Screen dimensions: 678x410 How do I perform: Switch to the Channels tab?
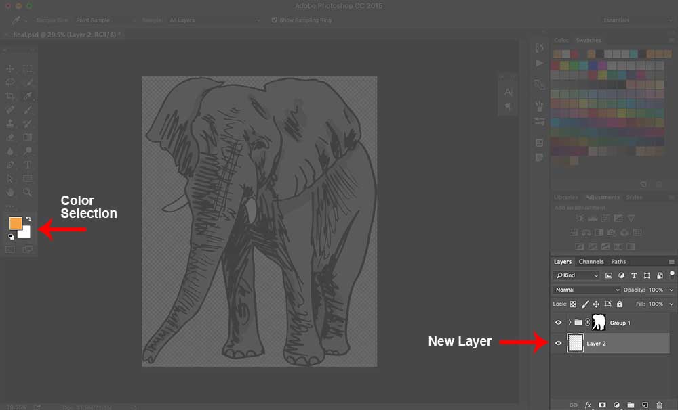pyautogui.click(x=591, y=262)
